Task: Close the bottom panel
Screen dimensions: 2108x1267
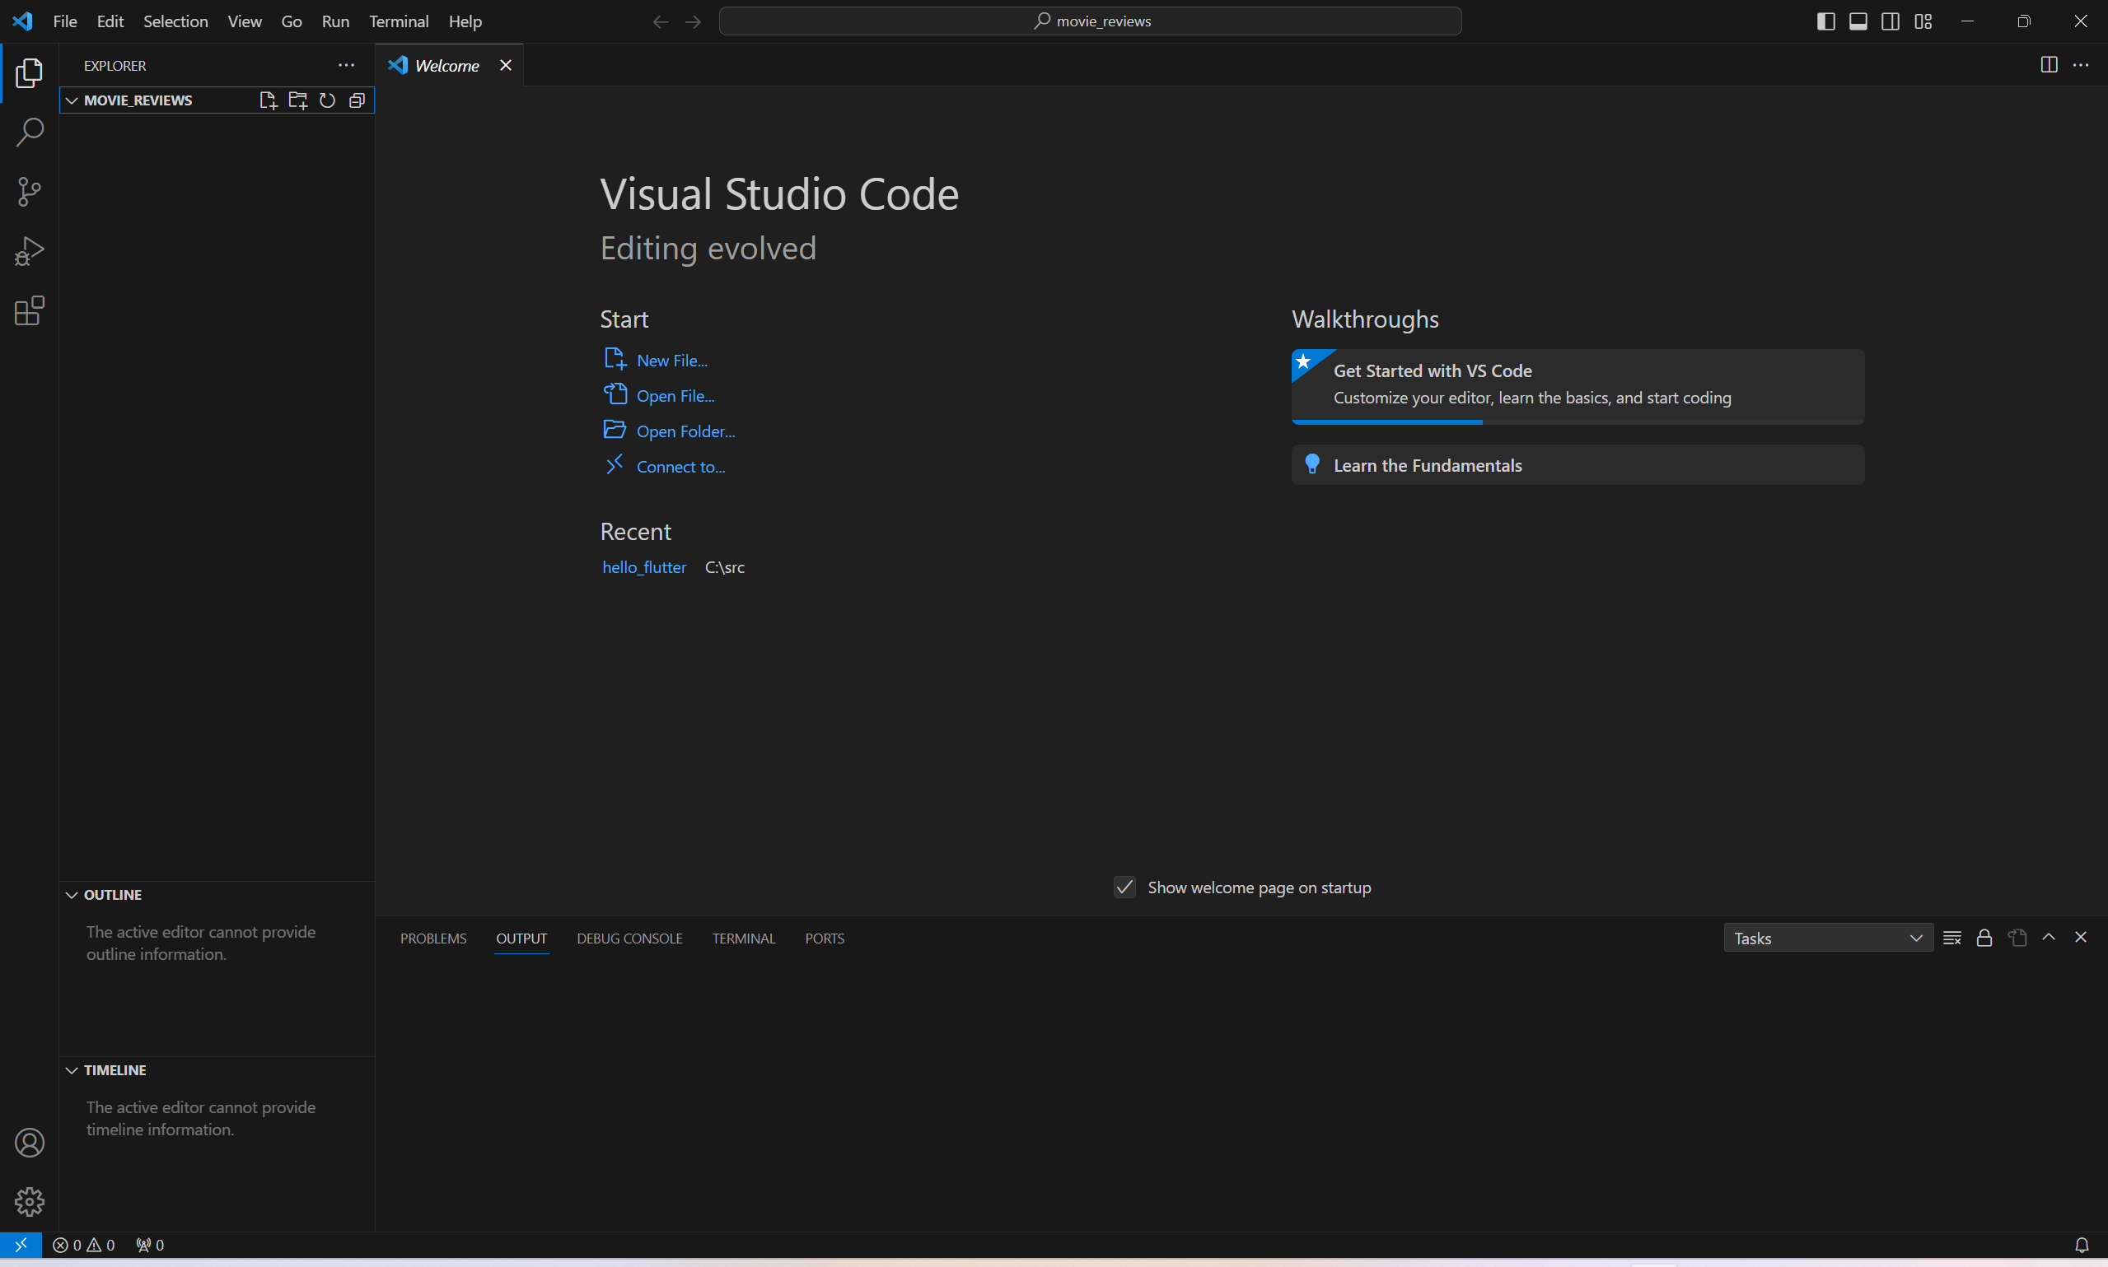Action: pyautogui.click(x=2081, y=938)
